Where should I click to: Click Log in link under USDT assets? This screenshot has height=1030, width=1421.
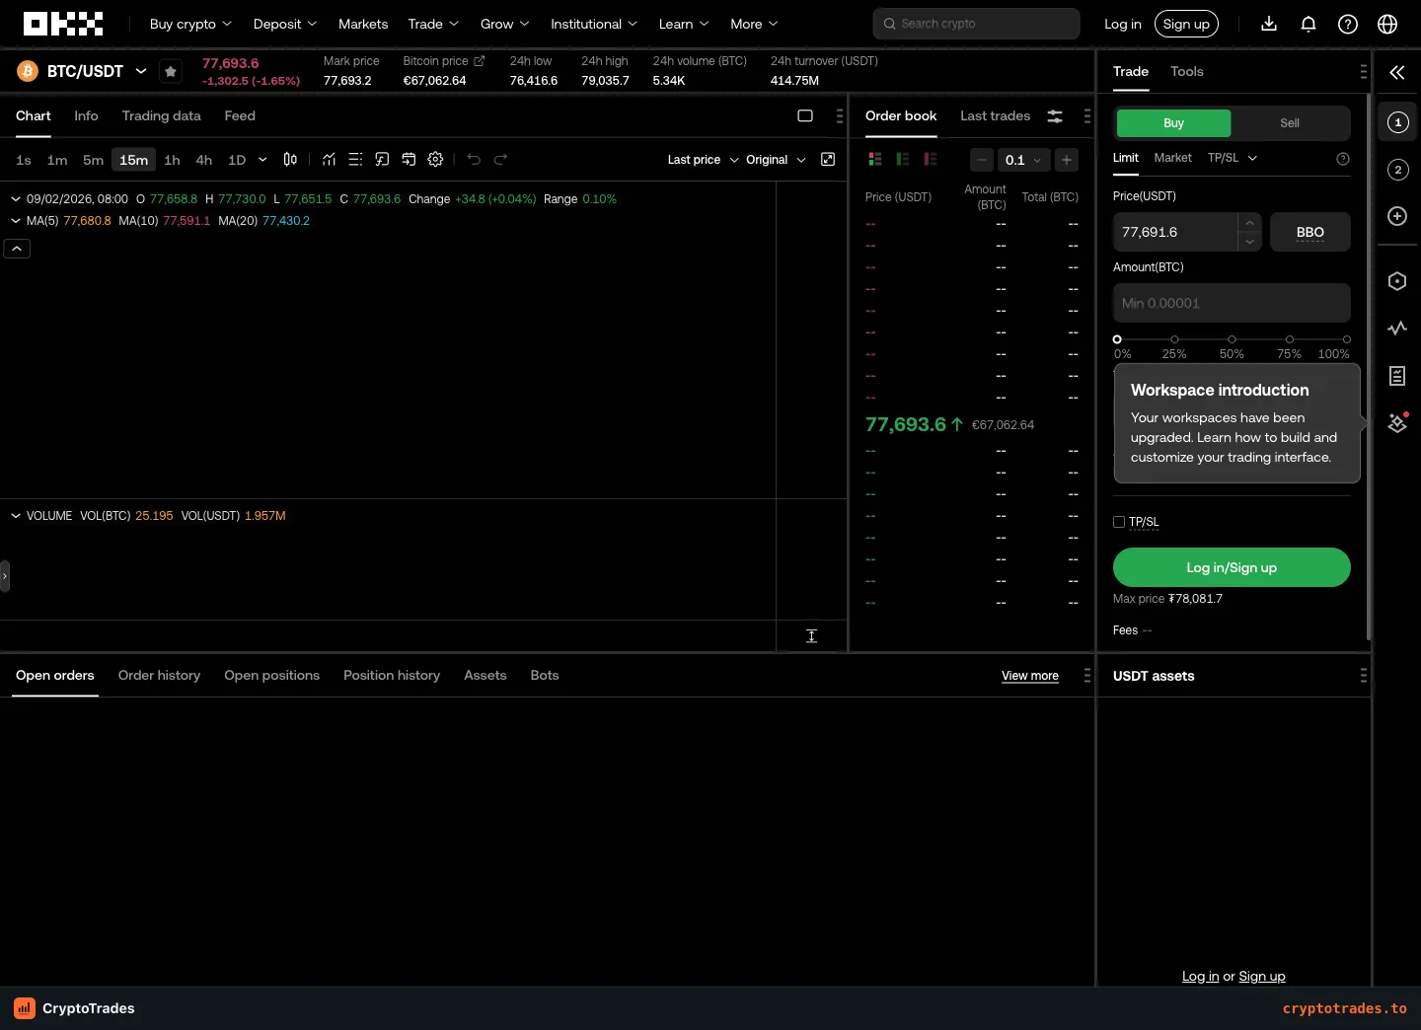pos(1200,977)
